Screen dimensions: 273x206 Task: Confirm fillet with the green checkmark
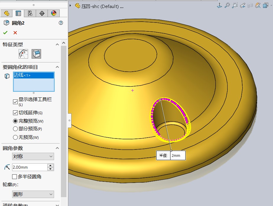pyautogui.click(x=5, y=33)
